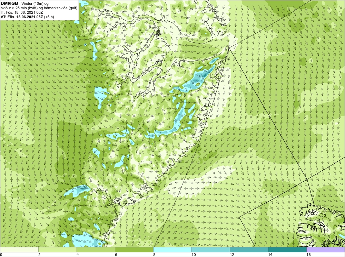345x257 pixels.
Task: Click the 6–8 m/s dark green legend swatch
Action: click(134, 250)
